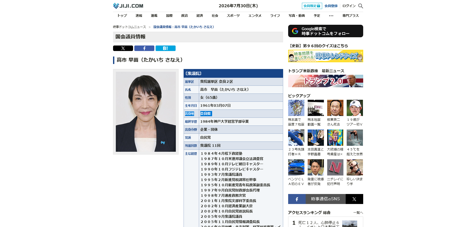Open エンタメ section
The image size is (476, 227).
pyautogui.click(x=255, y=15)
